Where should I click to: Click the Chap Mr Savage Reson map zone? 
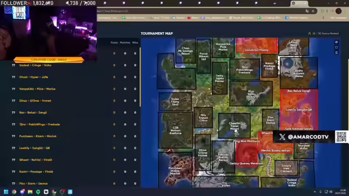(x=185, y=51)
